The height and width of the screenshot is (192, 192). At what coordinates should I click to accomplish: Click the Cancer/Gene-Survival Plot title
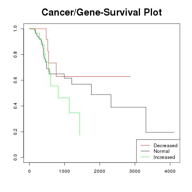102,12
